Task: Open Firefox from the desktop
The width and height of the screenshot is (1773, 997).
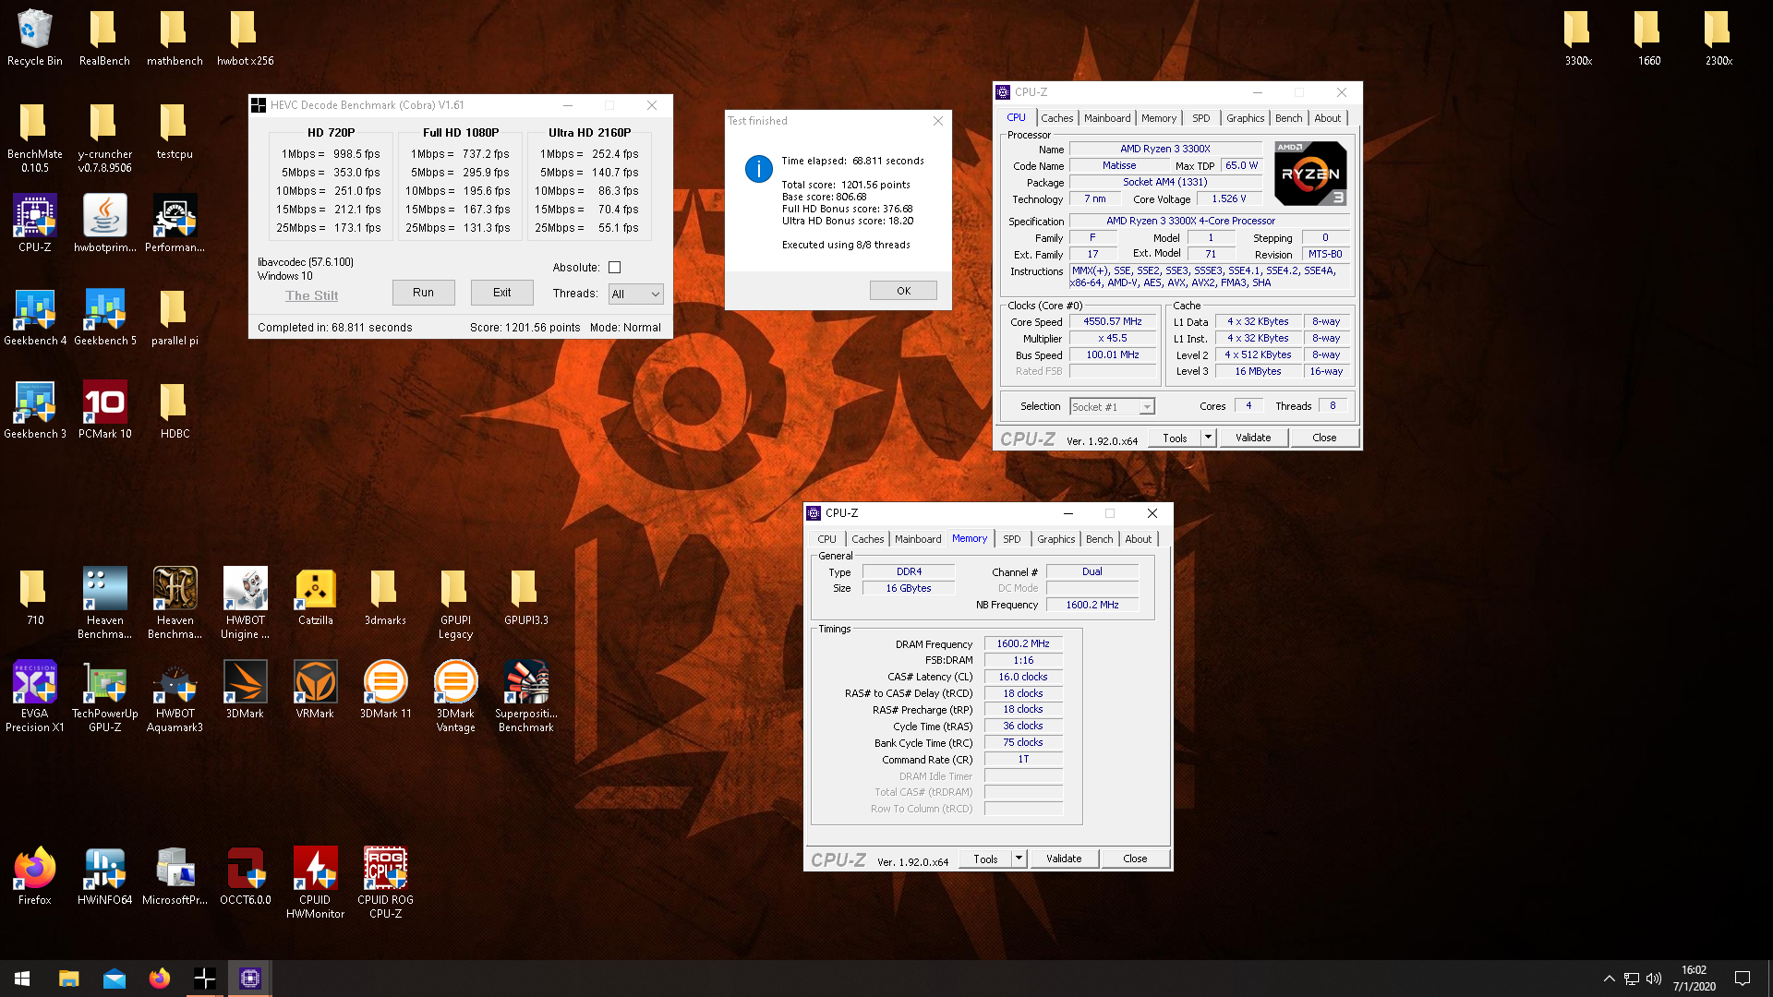Action: pos(35,876)
